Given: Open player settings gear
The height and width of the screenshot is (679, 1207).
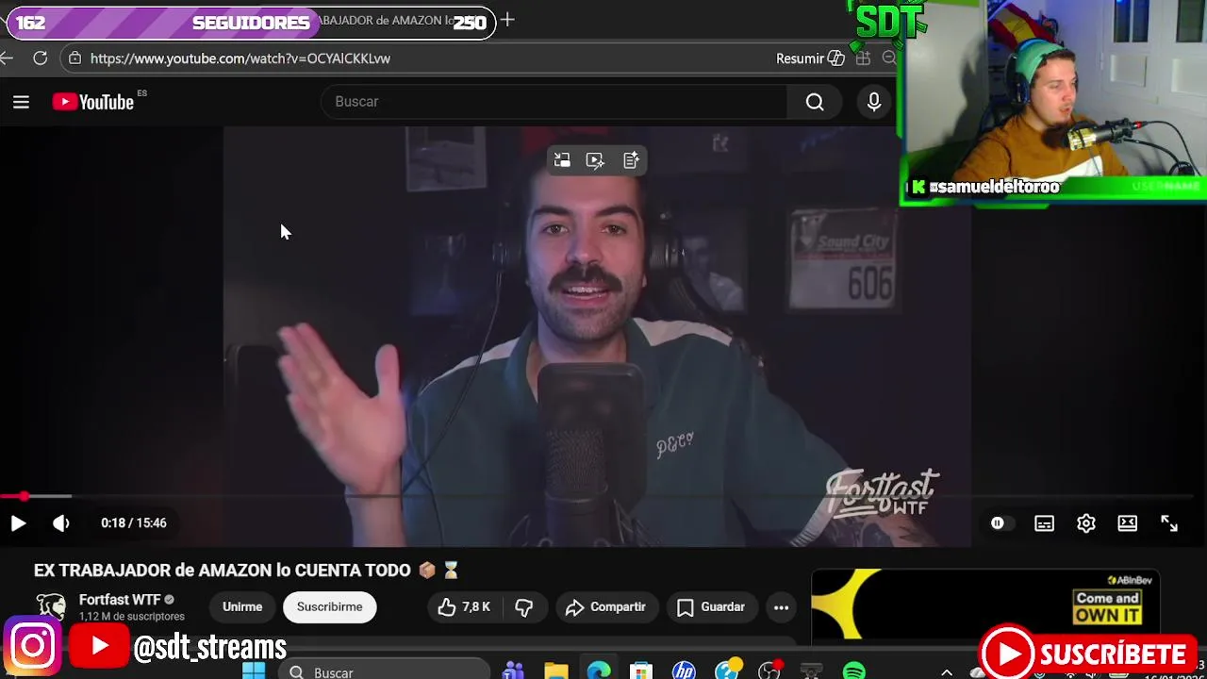Looking at the screenshot, I should point(1086,523).
